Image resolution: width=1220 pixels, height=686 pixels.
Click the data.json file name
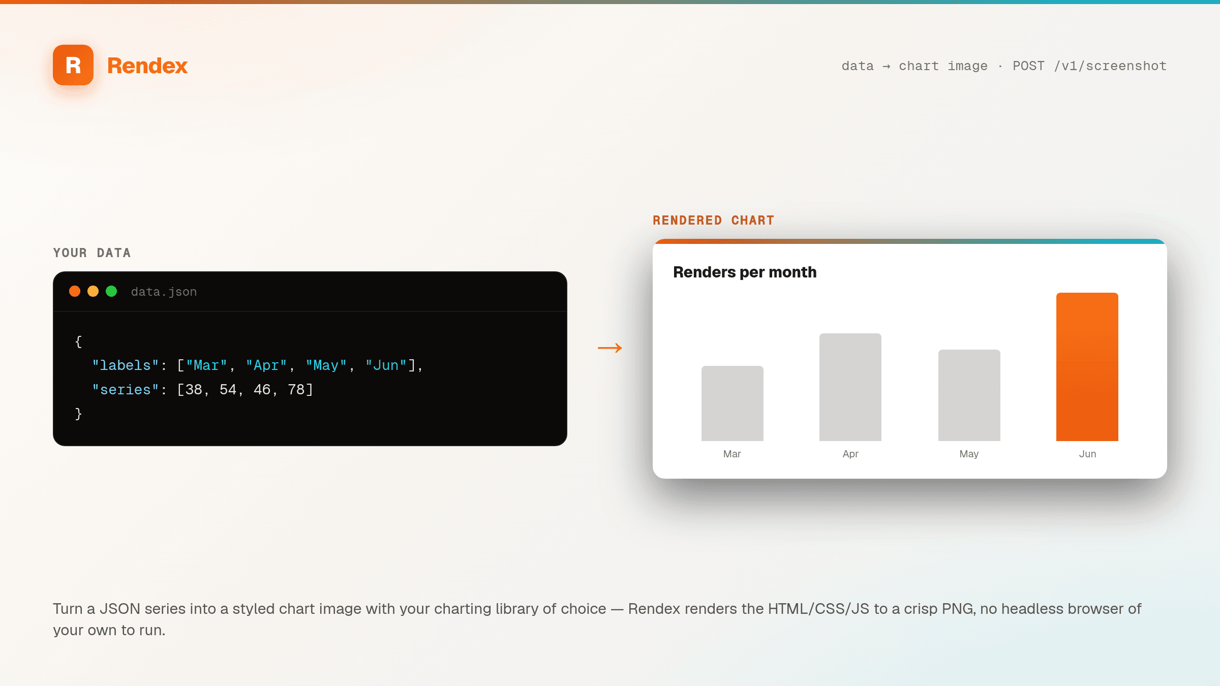pos(164,292)
